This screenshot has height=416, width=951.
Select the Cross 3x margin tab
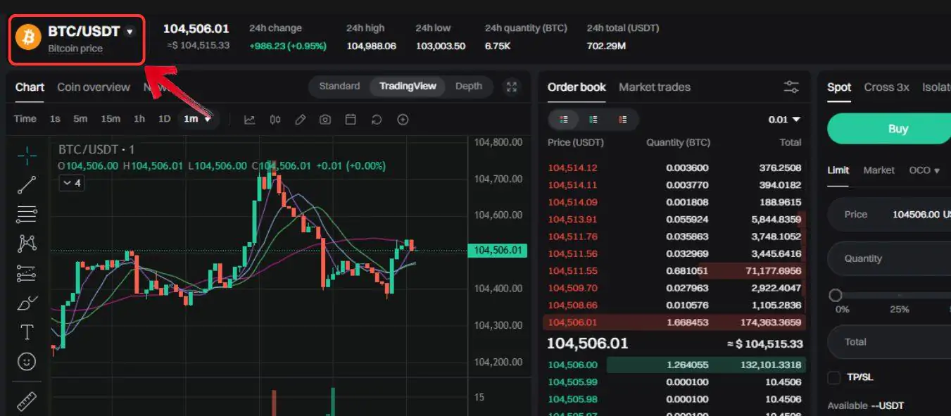(887, 87)
